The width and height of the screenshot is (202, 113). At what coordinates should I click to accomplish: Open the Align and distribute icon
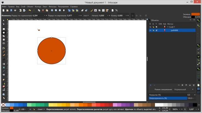(107, 10)
